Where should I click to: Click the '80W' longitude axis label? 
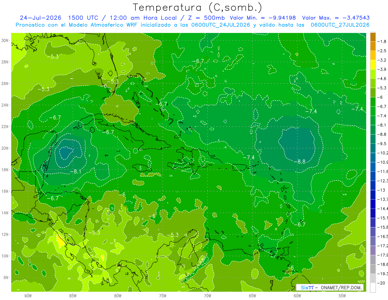pyautogui.click(x=118, y=295)
